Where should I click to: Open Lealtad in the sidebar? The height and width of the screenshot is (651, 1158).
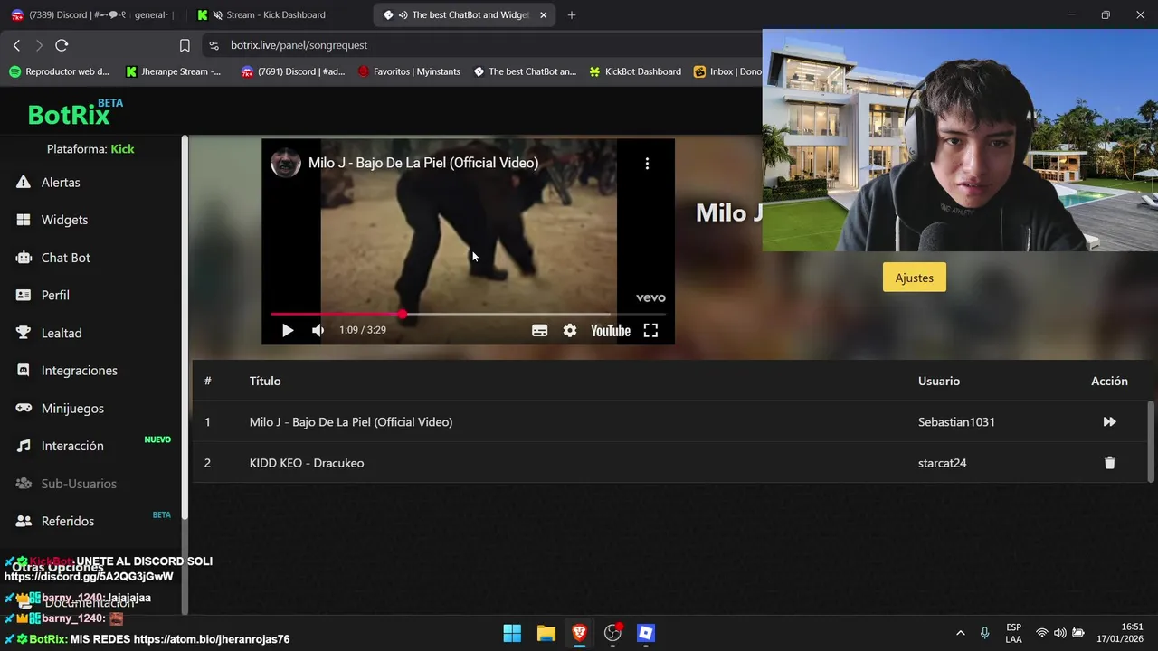(x=62, y=333)
